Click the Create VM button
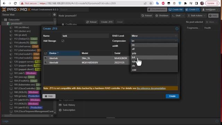 pyautogui.click(x=176, y=9)
